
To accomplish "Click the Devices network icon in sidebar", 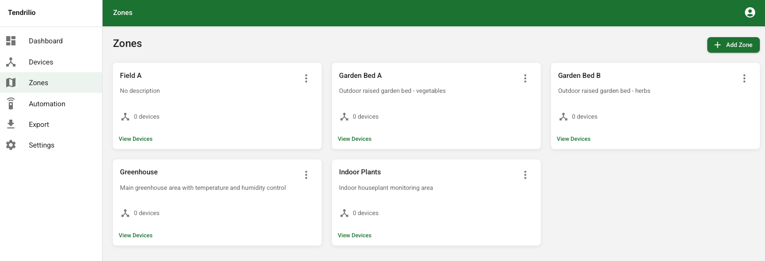I will 11,62.
